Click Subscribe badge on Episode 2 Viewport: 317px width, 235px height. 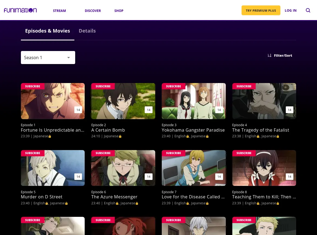103,86
